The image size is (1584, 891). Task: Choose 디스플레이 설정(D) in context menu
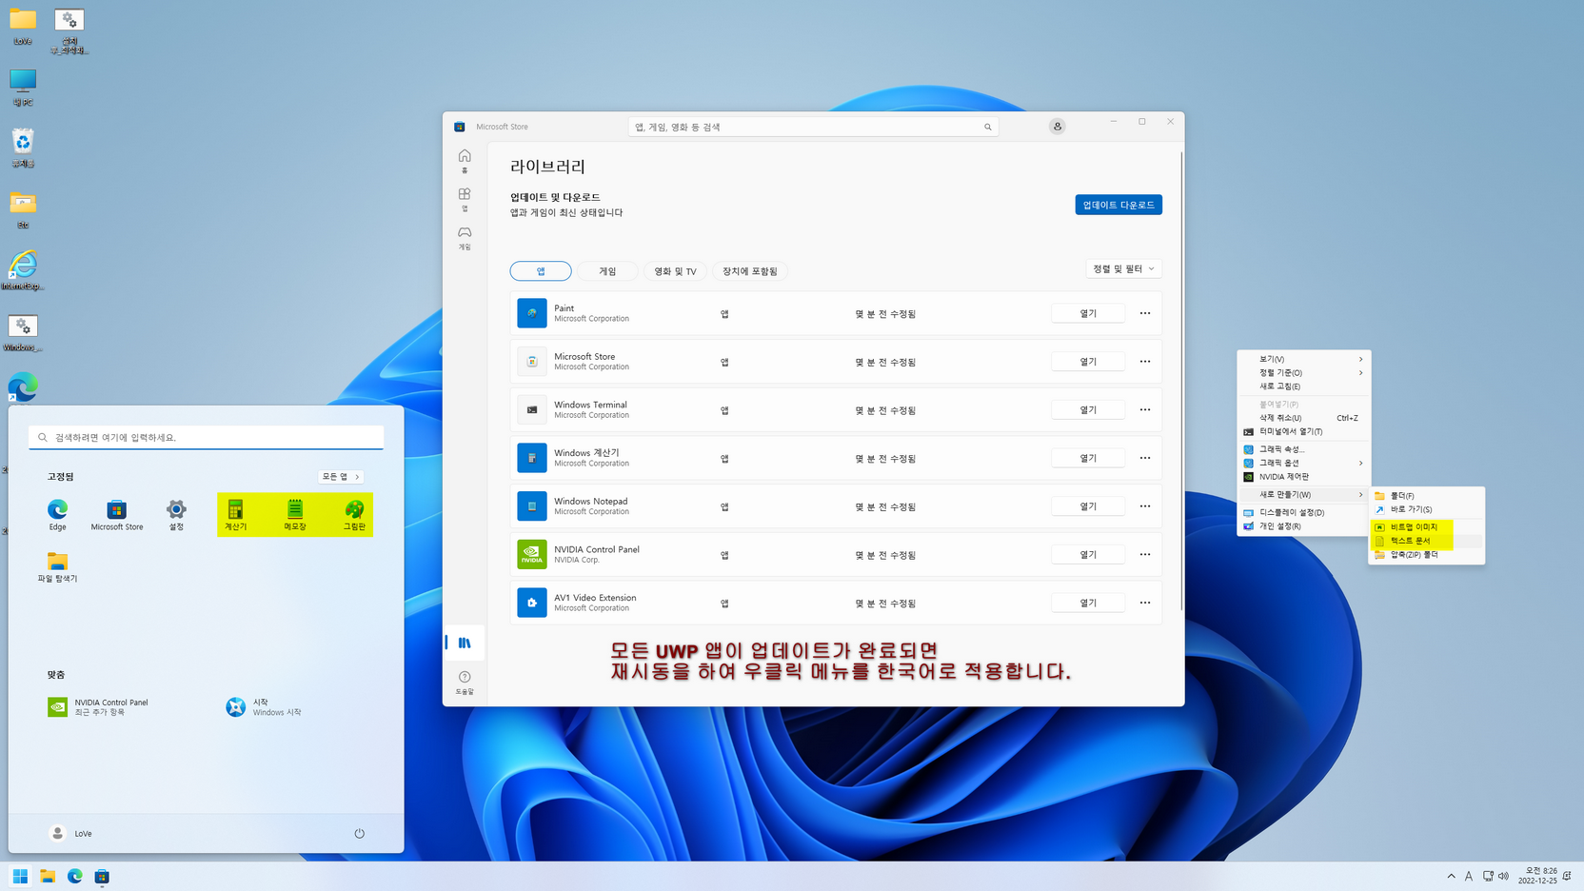[1304, 512]
